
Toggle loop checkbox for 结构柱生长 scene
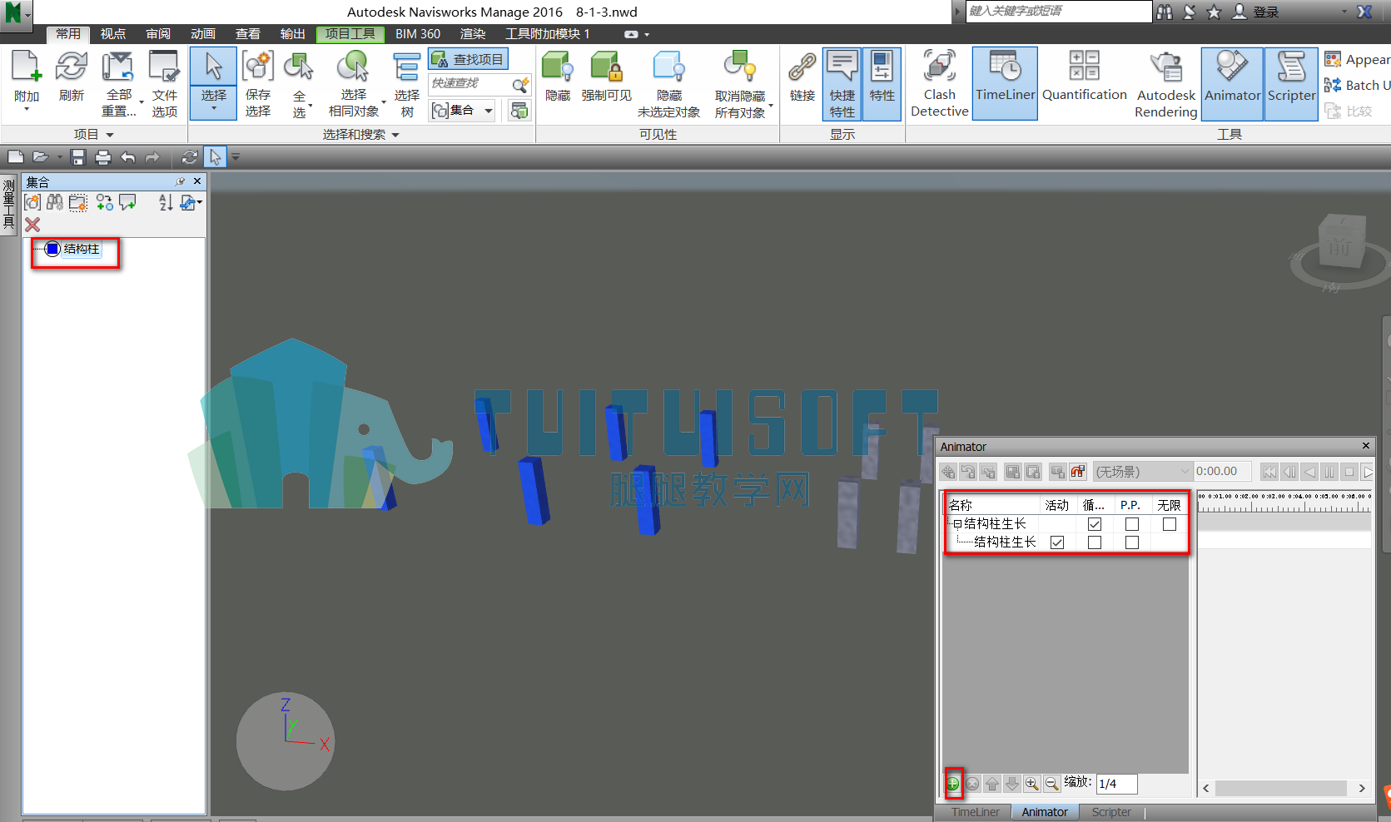(x=1095, y=524)
